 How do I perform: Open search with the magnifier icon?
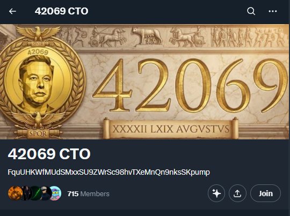(x=251, y=11)
